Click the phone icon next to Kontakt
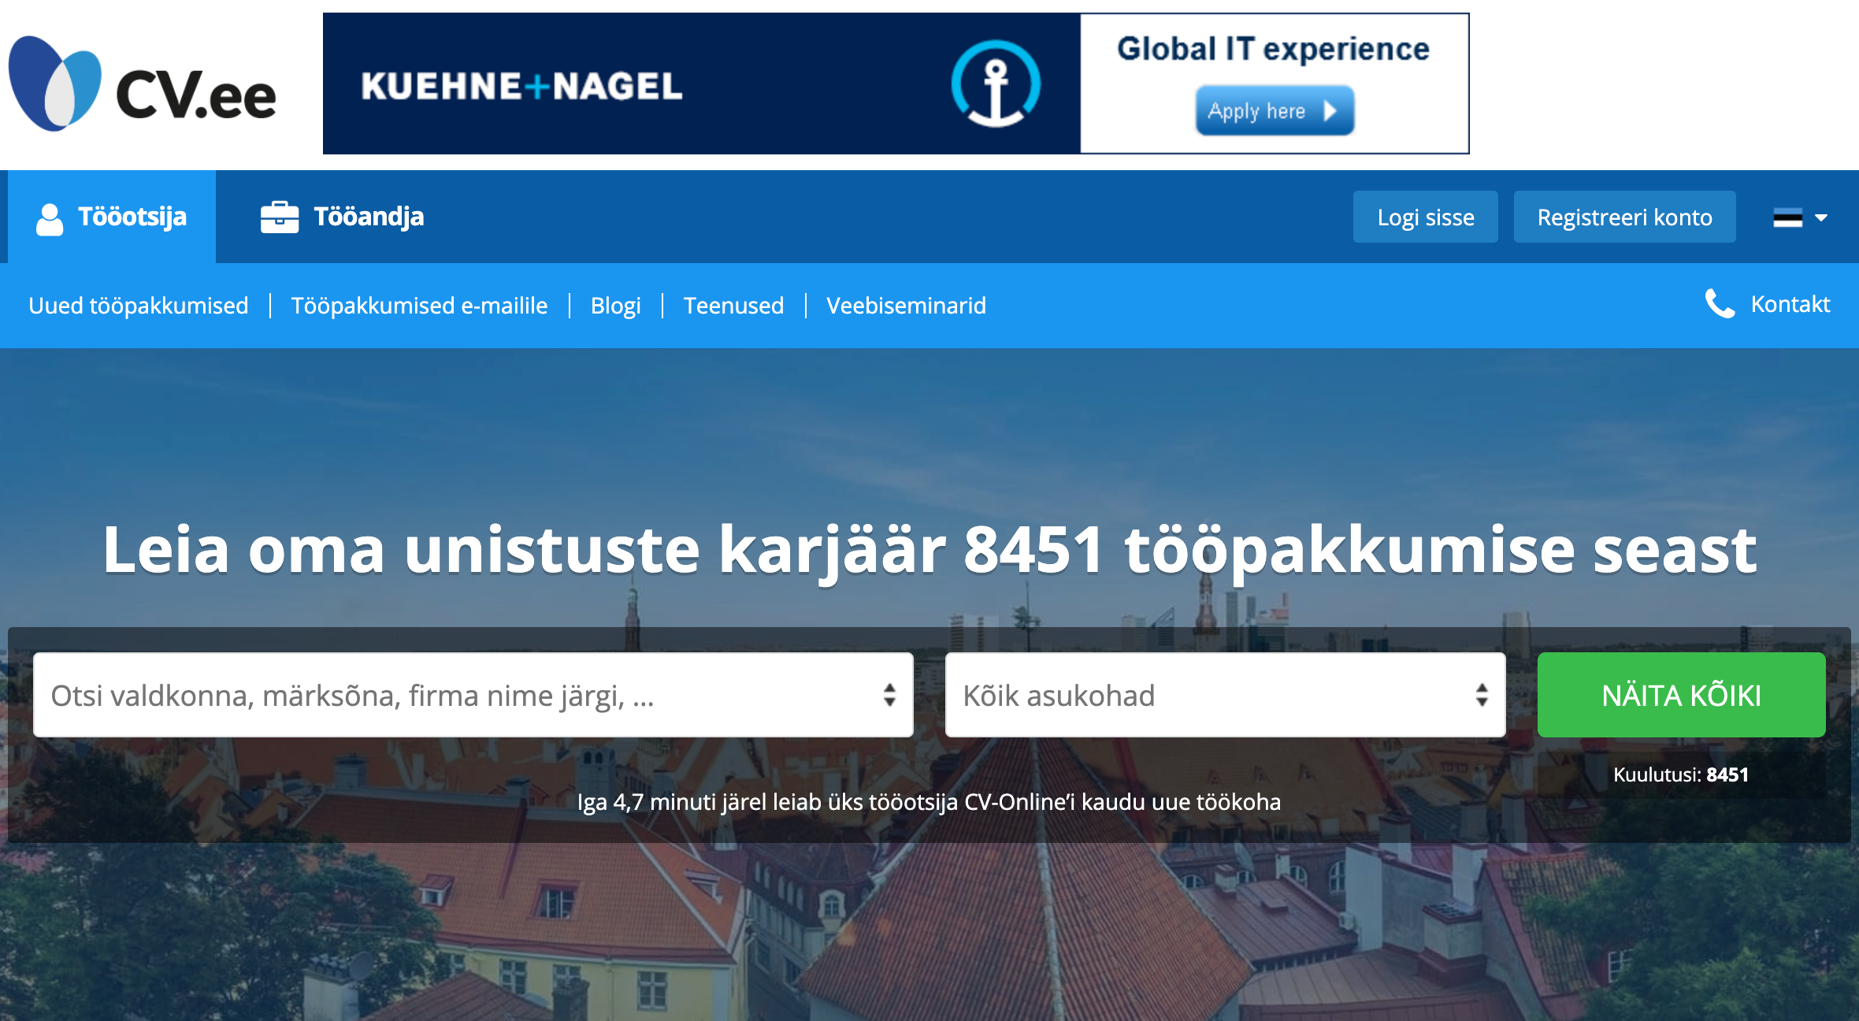 pyautogui.click(x=1720, y=303)
